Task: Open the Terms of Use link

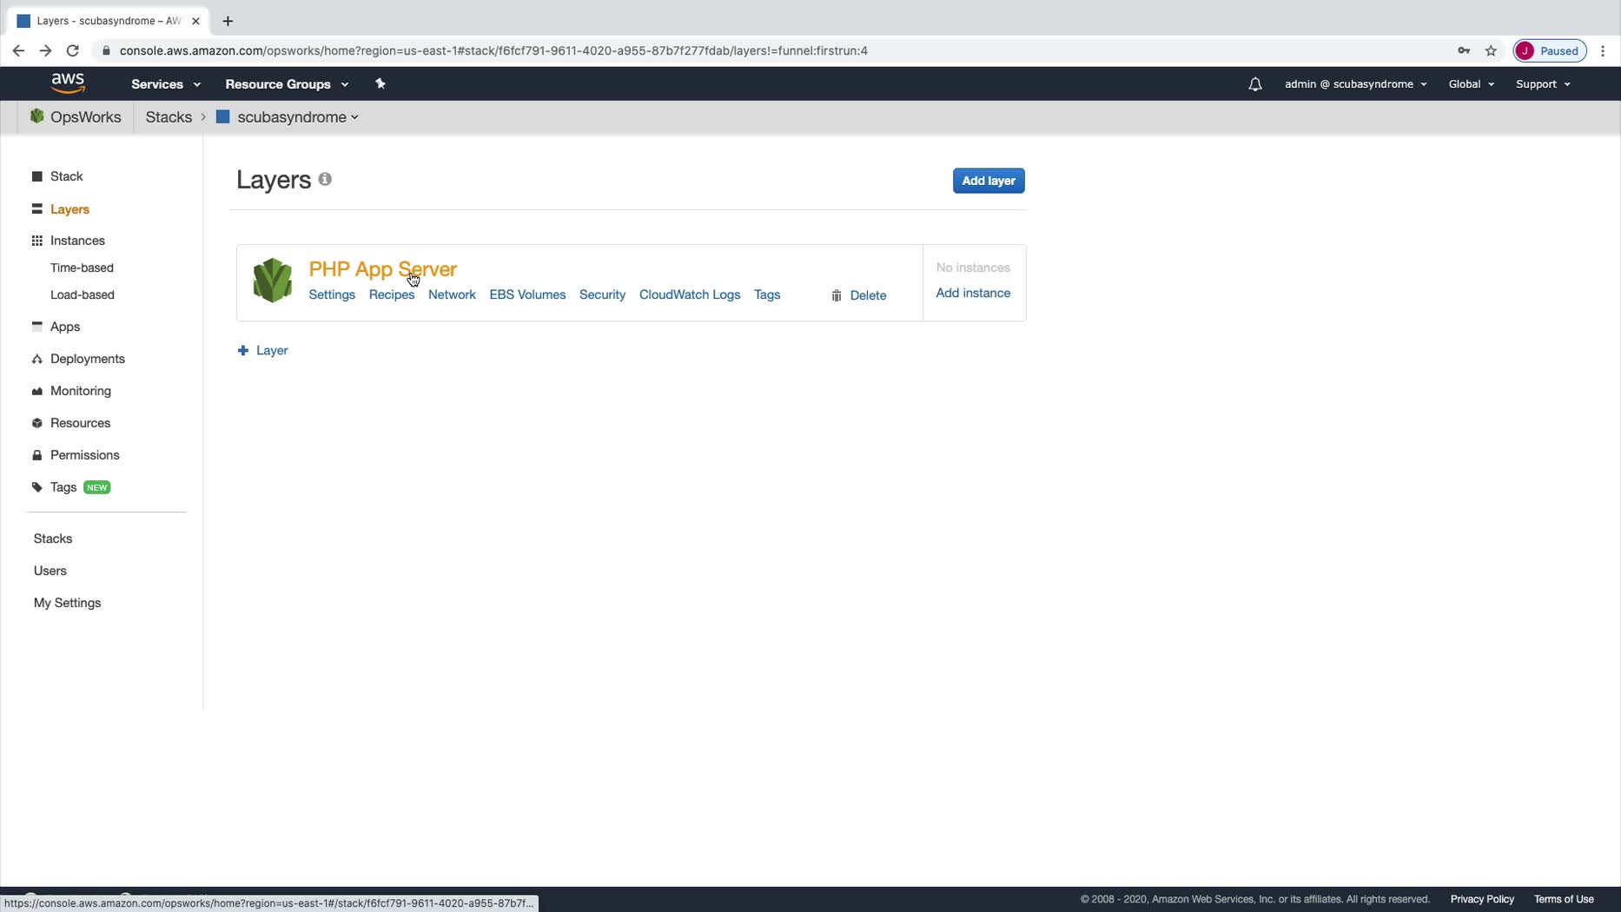Action: point(1564,899)
